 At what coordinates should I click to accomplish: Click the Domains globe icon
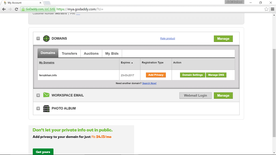click(46, 38)
